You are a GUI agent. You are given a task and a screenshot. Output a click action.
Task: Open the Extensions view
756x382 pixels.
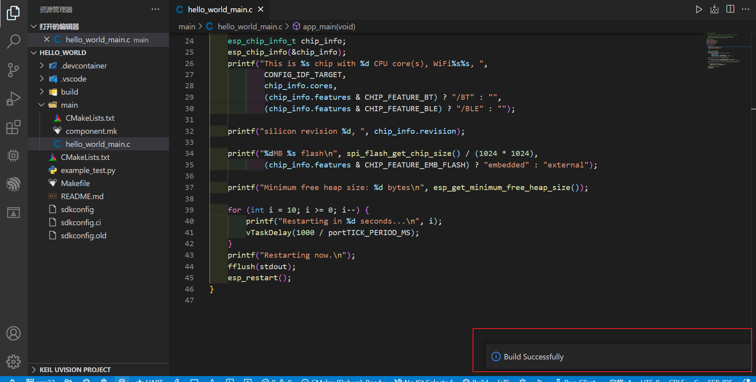(x=13, y=127)
